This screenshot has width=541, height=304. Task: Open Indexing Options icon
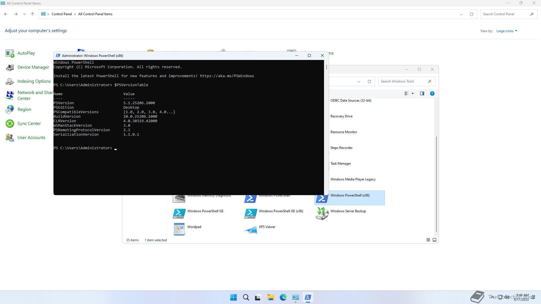10,81
